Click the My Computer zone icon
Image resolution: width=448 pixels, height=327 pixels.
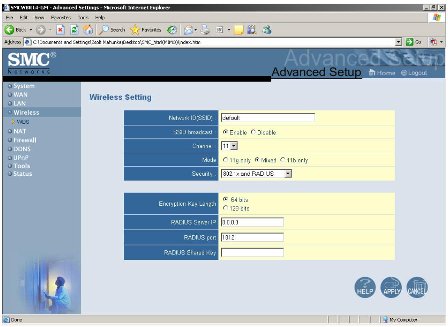pyautogui.click(x=385, y=320)
